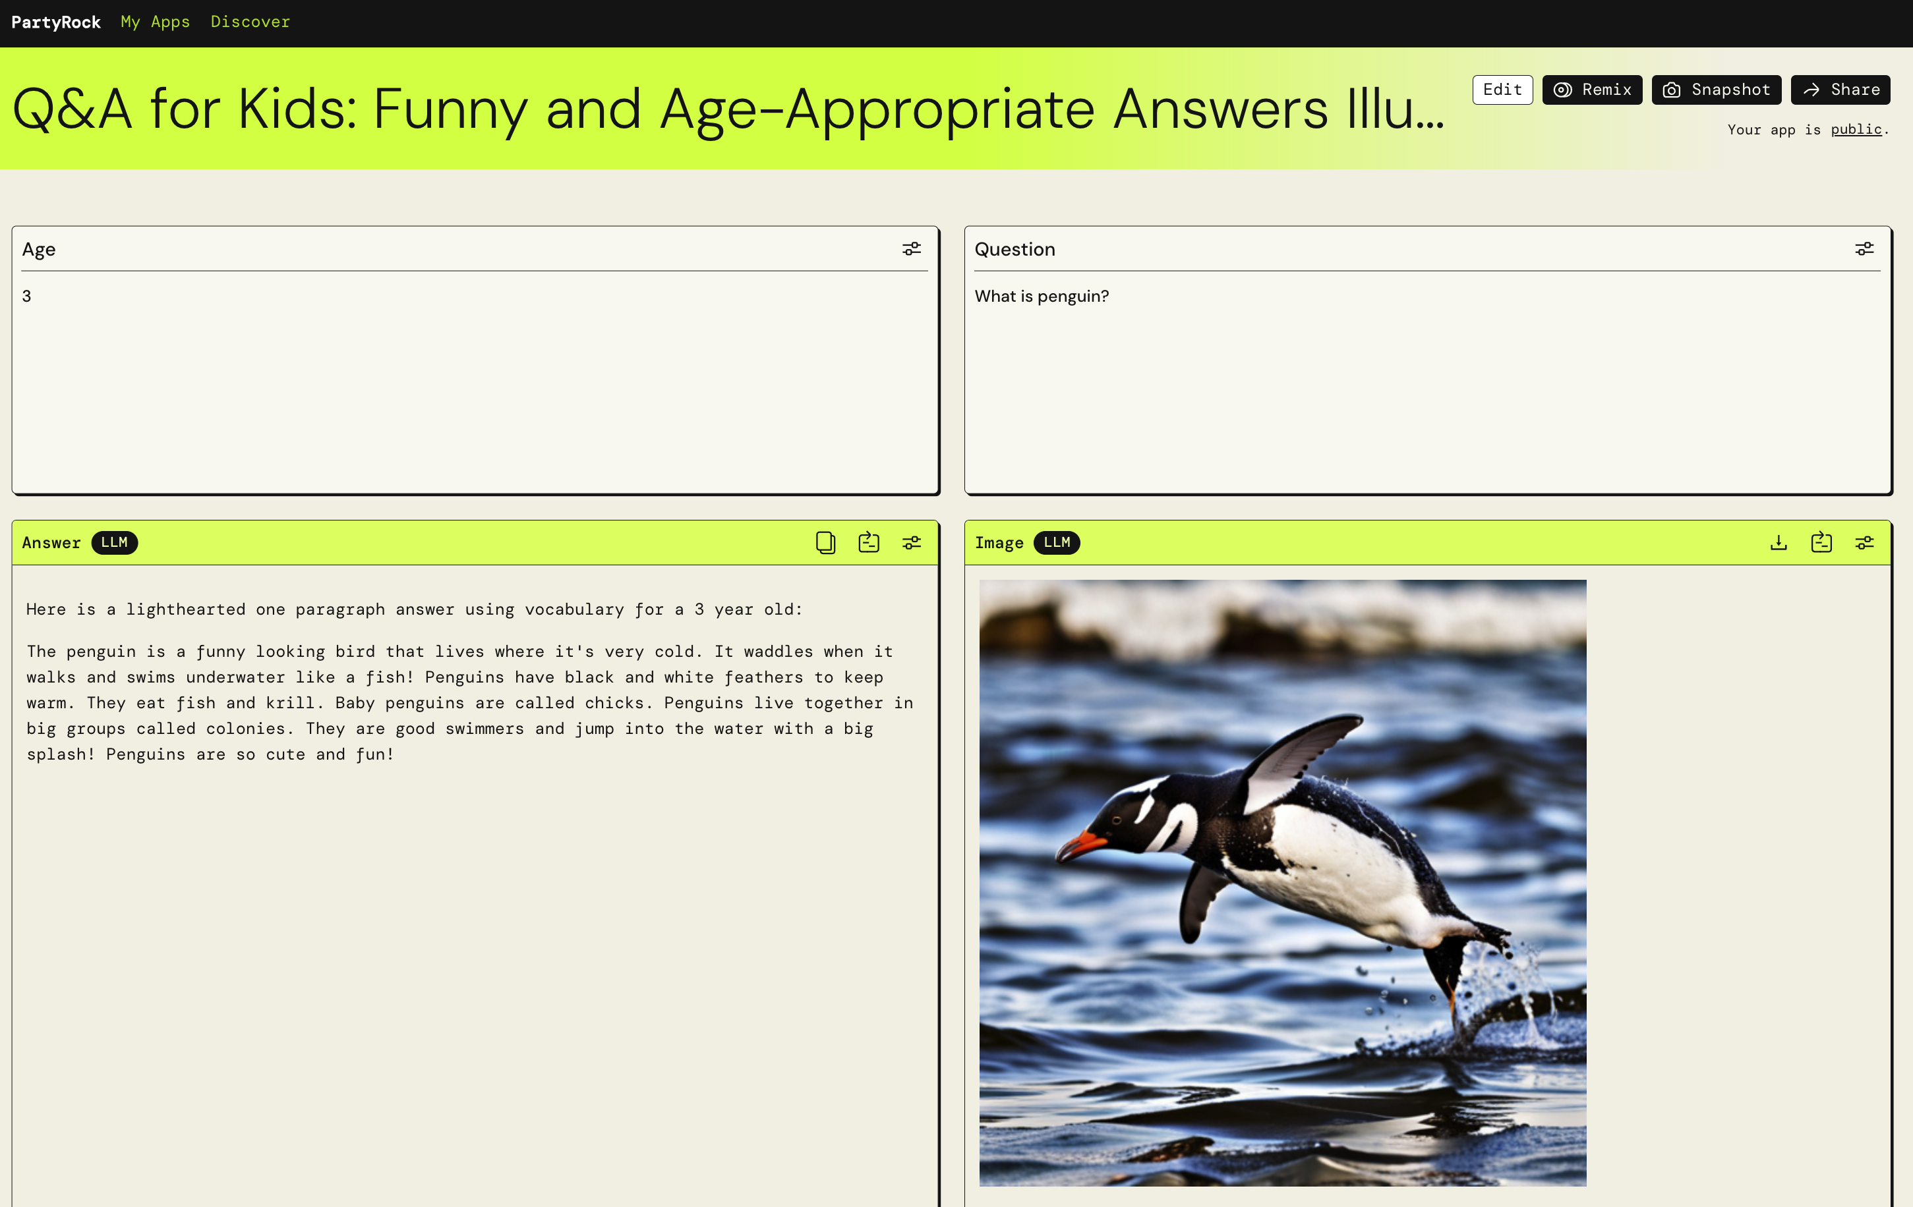The image size is (1913, 1207).
Task: Copy the Answer text with copy icon
Action: click(x=825, y=542)
